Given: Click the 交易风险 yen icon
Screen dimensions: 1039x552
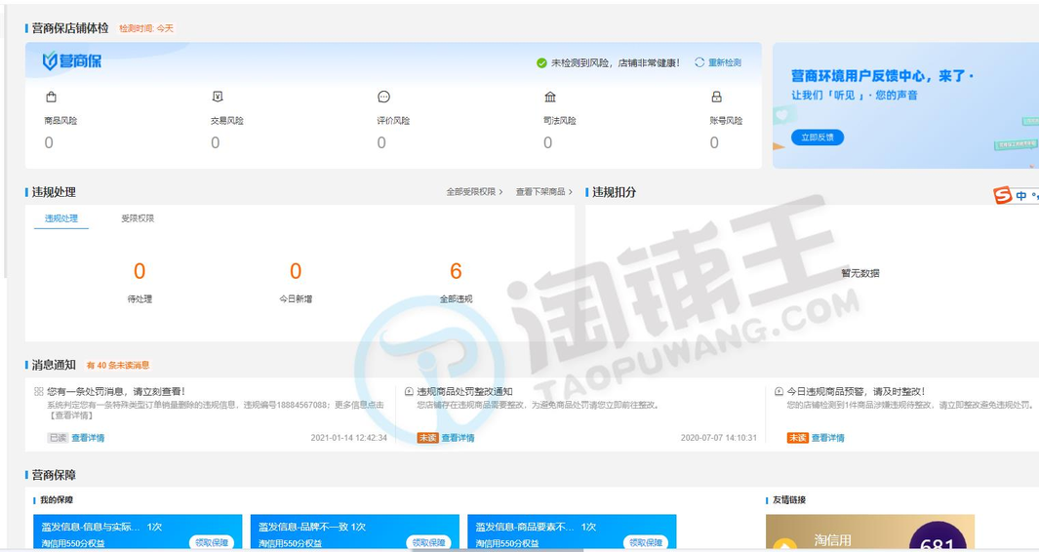Looking at the screenshot, I should (x=218, y=98).
